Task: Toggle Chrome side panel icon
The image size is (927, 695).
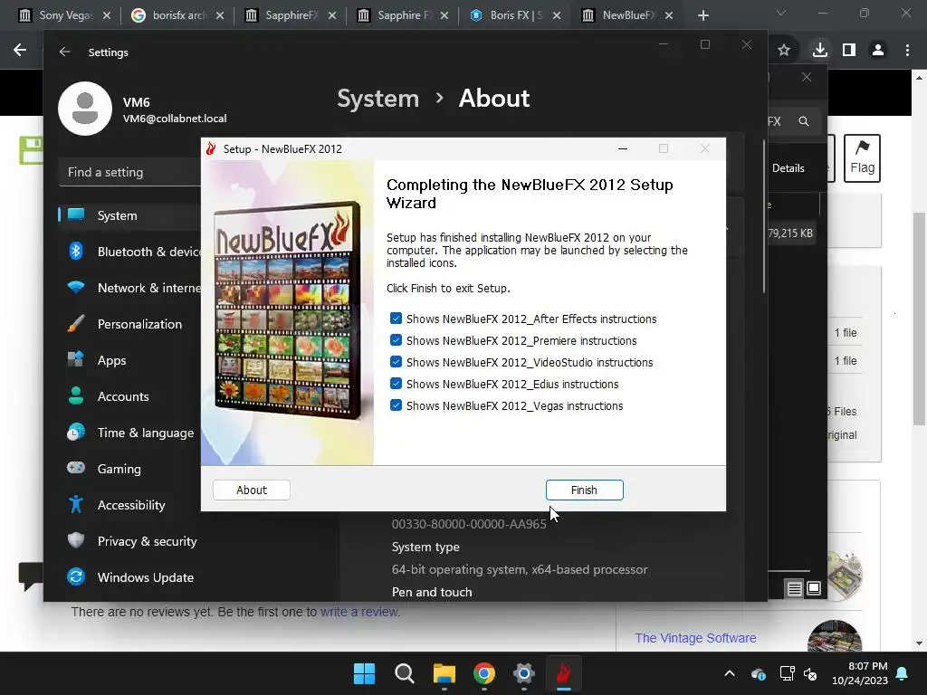Action: tap(849, 51)
